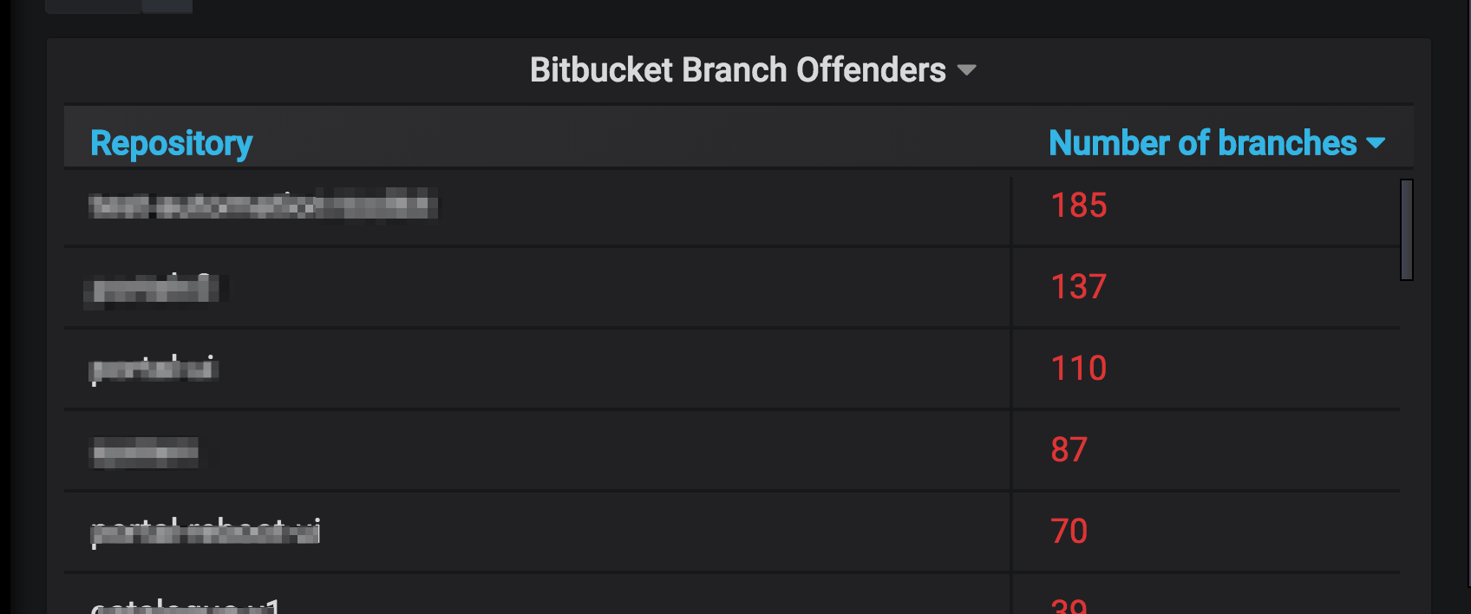Click the caret beside the panel title
The width and height of the screenshot is (1471, 614).
[966, 70]
